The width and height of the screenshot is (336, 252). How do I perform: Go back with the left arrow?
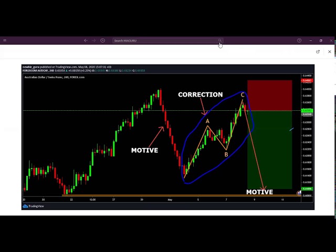tap(86, 40)
